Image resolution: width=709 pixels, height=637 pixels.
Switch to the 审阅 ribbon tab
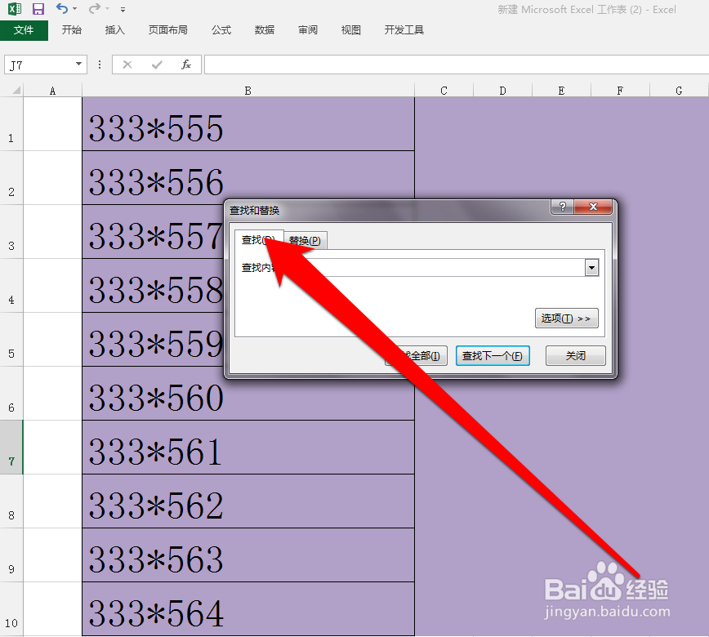pos(308,30)
